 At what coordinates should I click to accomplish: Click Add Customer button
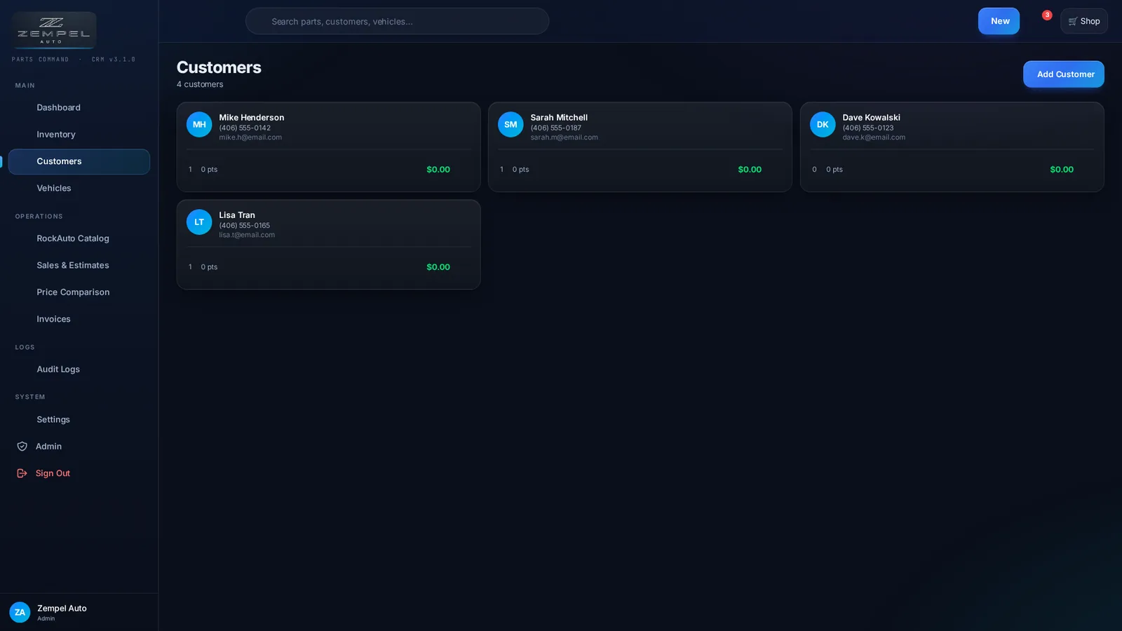[x=1064, y=74]
